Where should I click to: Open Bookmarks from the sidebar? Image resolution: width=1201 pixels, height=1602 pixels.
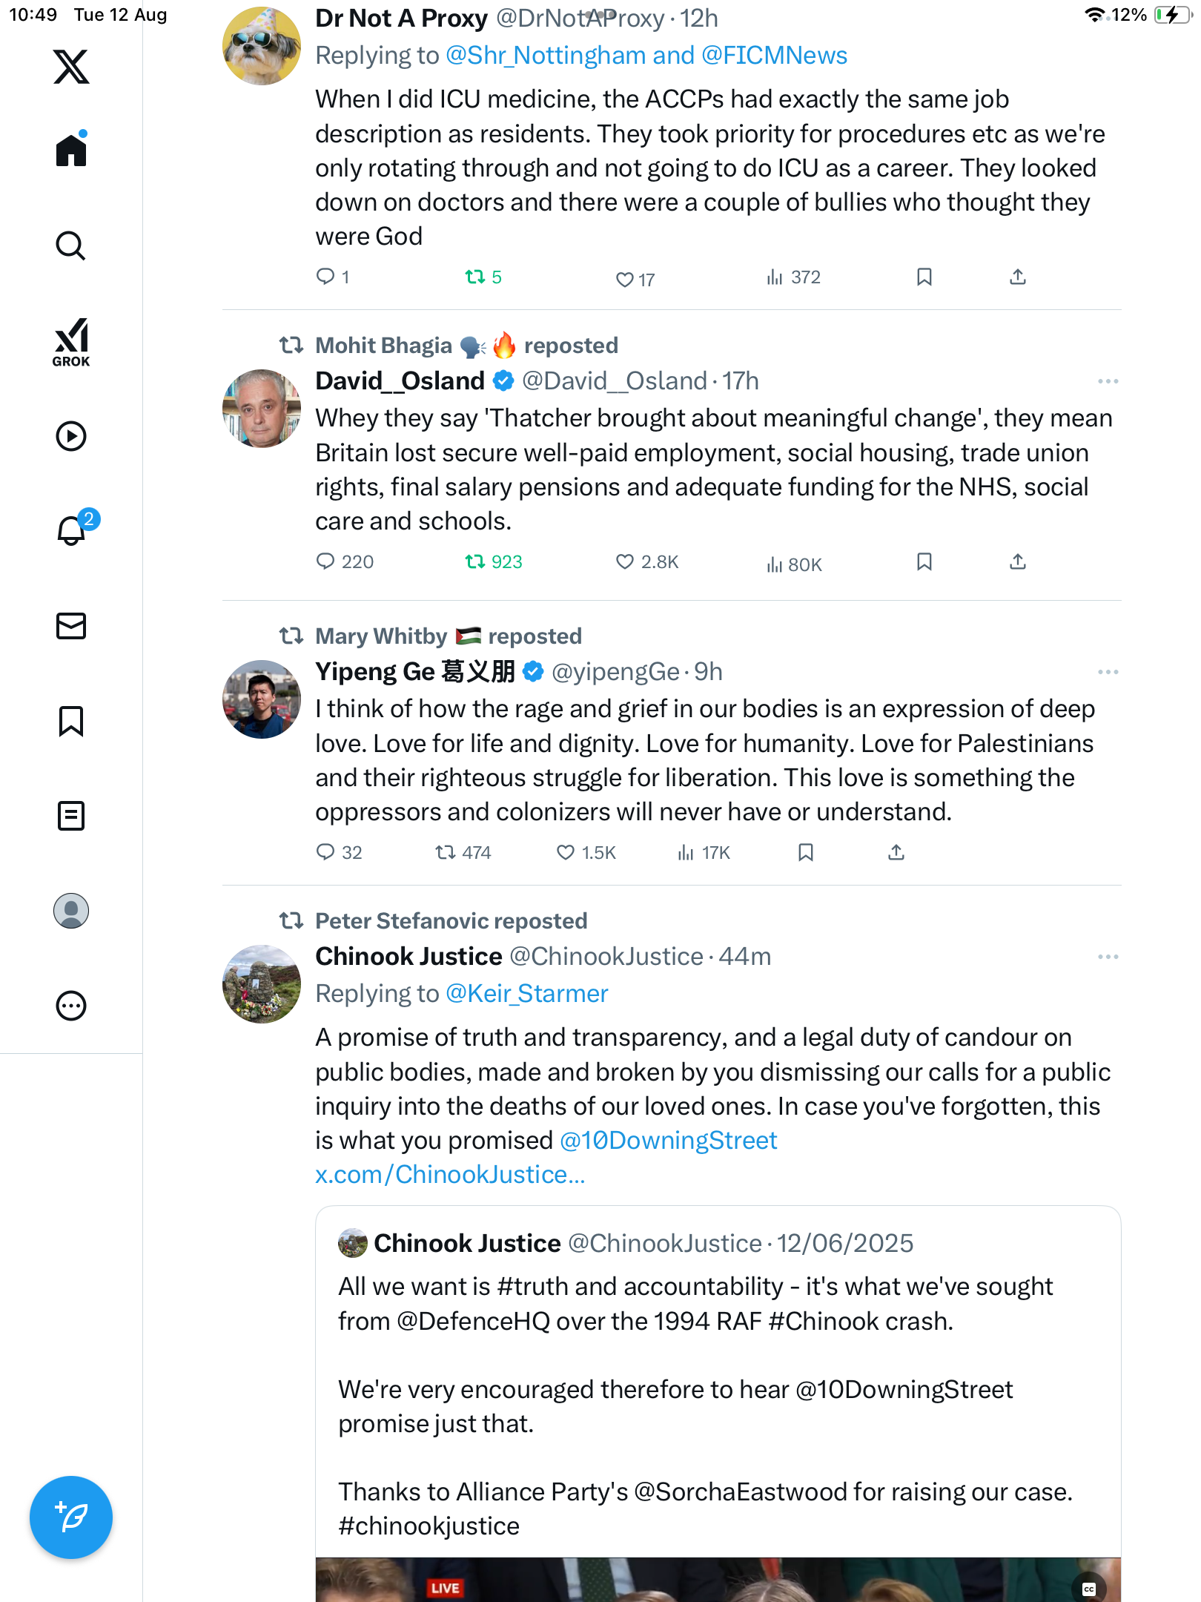click(x=71, y=721)
